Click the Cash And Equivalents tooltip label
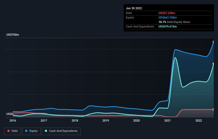 coord(140,26)
